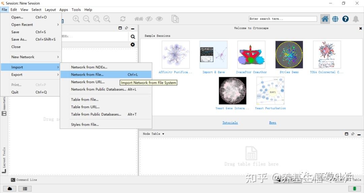Open the home starter panel icon
The height and width of the screenshot is (193, 364).
[325, 19]
